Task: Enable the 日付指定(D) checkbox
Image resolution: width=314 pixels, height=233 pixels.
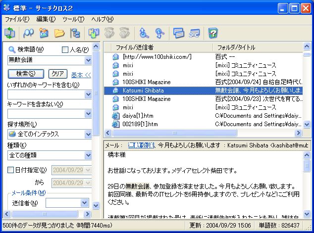Action: tap(10, 170)
